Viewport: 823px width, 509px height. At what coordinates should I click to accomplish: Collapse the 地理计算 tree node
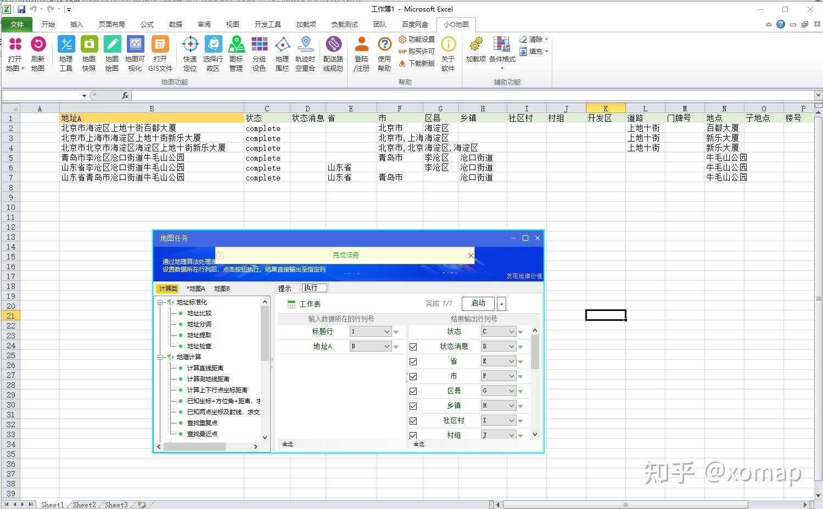[x=160, y=357]
